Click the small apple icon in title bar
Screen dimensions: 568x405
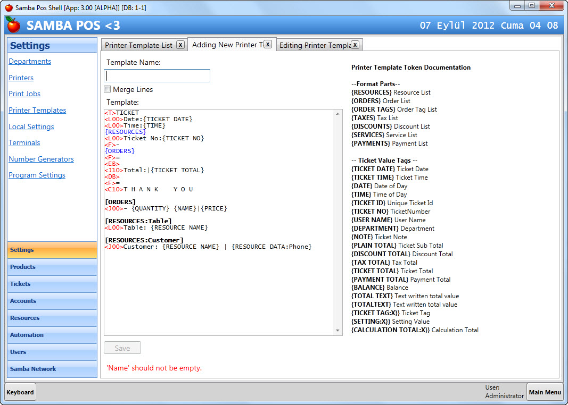[9, 7]
